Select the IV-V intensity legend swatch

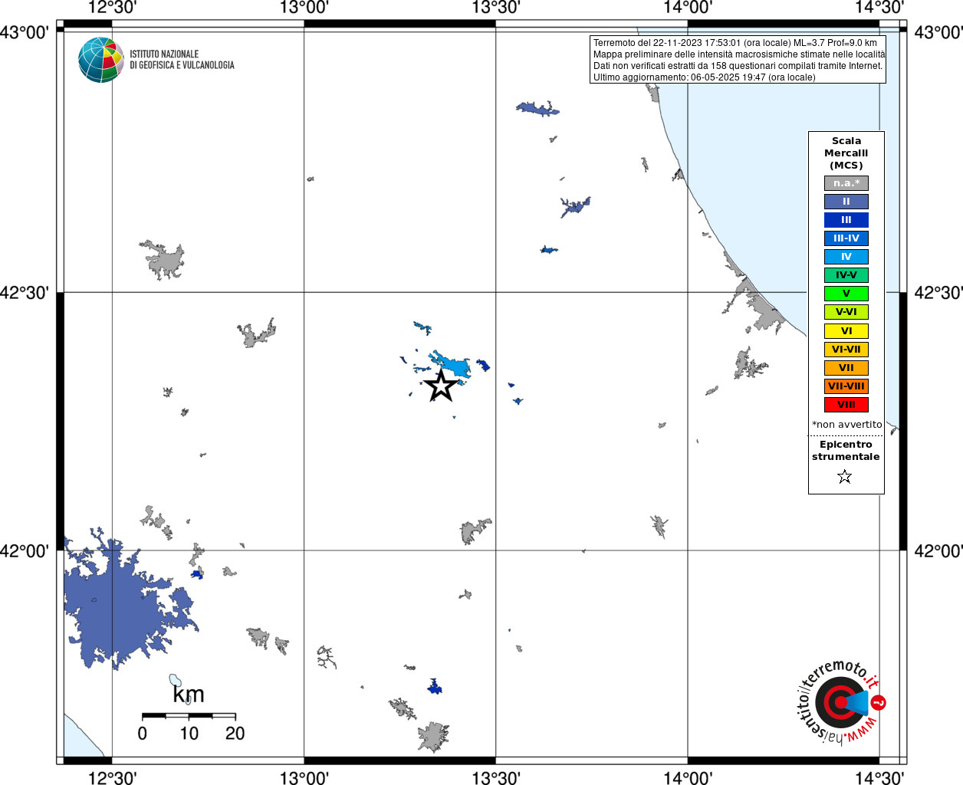point(846,275)
